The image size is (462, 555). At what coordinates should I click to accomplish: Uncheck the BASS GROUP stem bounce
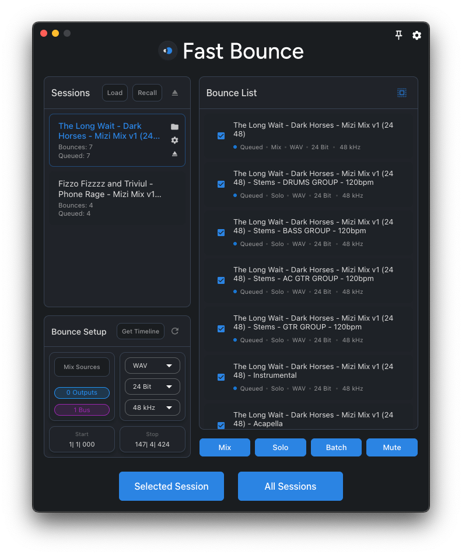click(221, 233)
